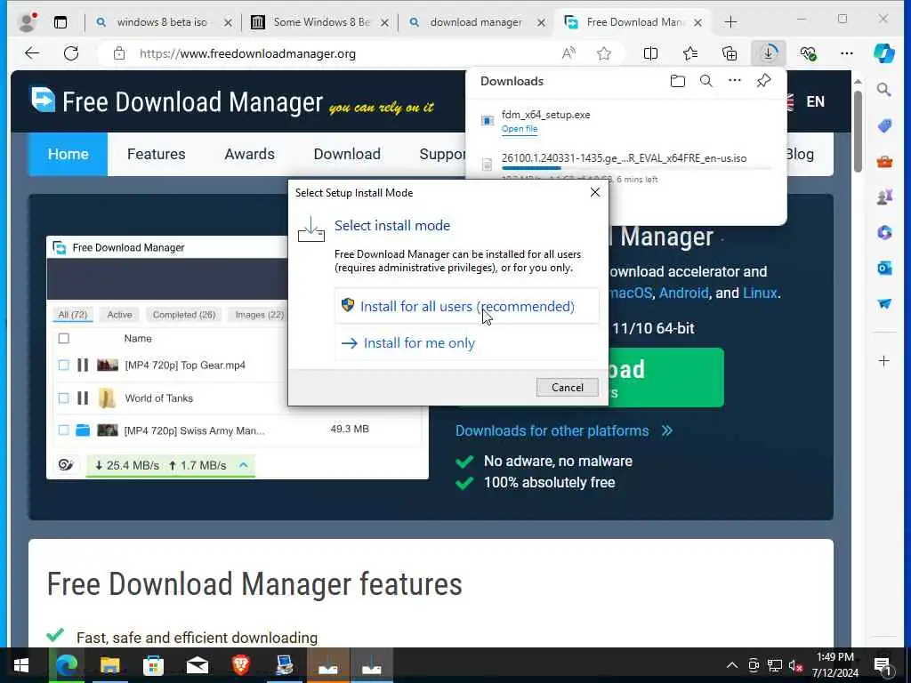911x683 pixels.
Task: Open the Read aloud icon in the address bar
Action: 568,53
